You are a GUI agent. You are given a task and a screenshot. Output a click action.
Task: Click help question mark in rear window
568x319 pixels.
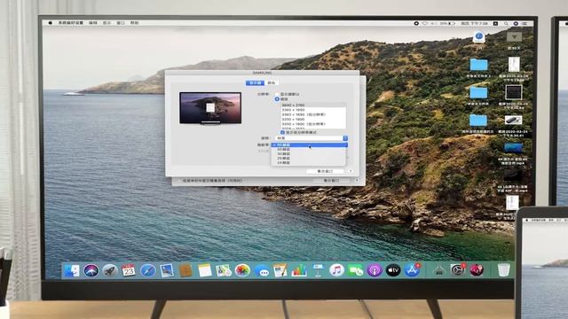pyautogui.click(x=357, y=181)
